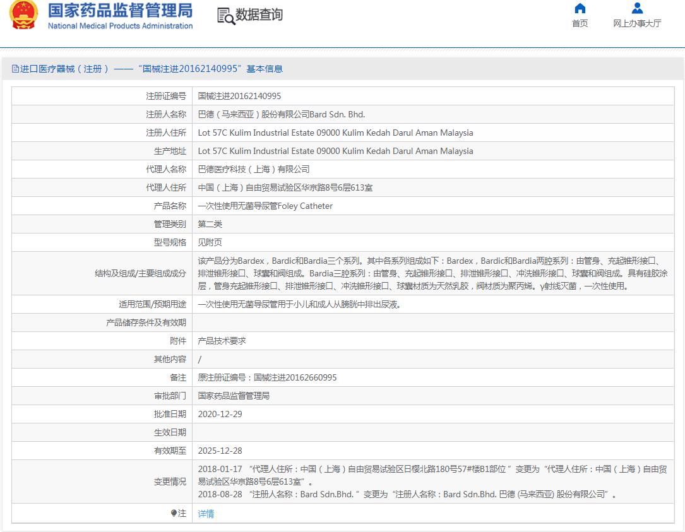
Task: Open the home page house icon
Action: (x=580, y=8)
